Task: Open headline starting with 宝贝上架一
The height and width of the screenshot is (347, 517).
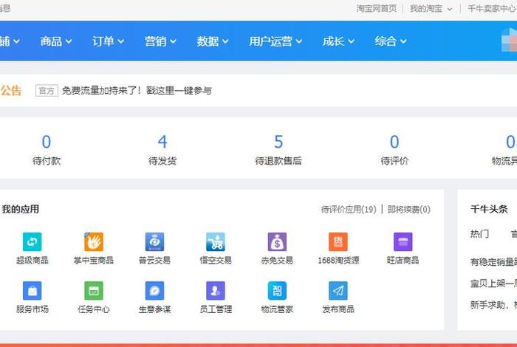Action: coord(493,284)
